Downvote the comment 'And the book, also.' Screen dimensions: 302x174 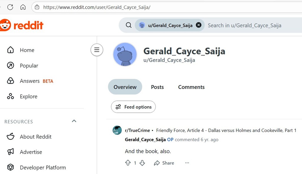tap(142, 163)
